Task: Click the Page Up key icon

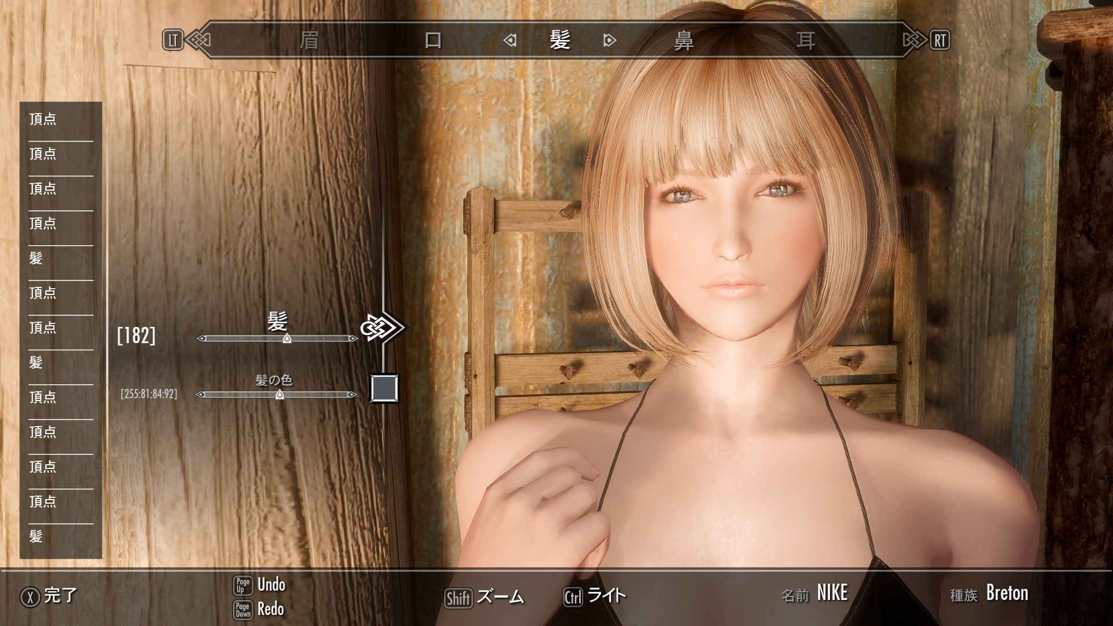Action: 243,585
